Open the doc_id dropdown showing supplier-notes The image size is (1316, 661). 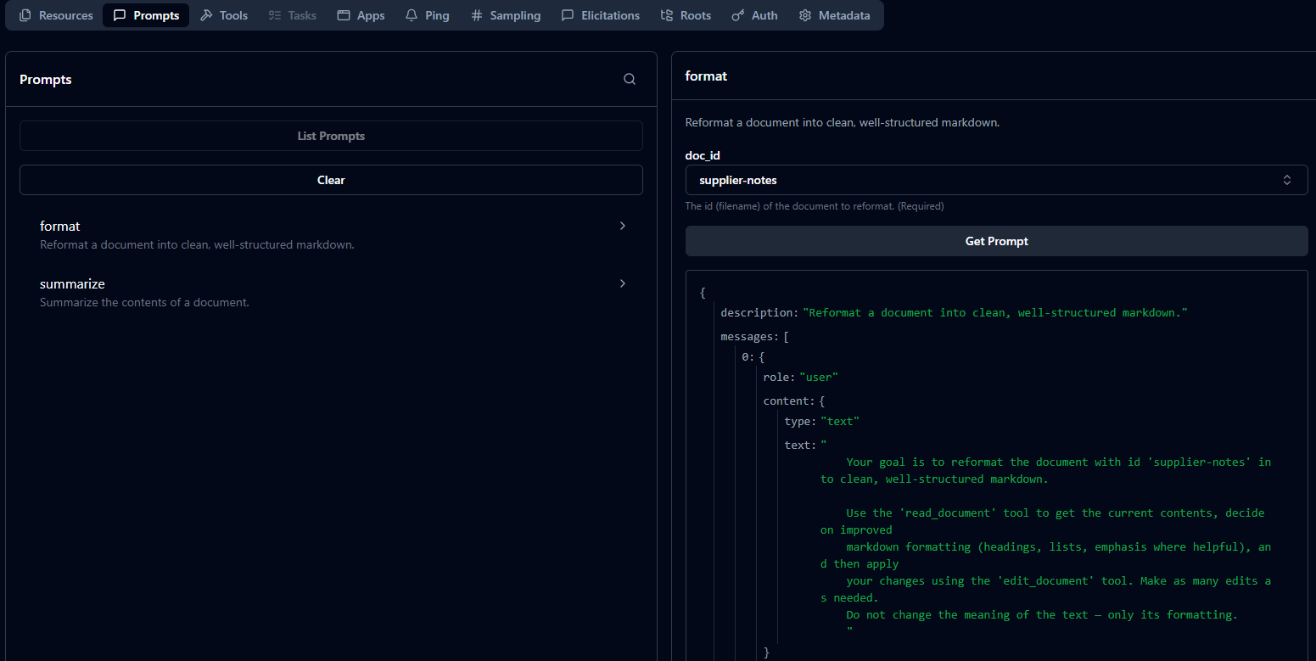(996, 180)
